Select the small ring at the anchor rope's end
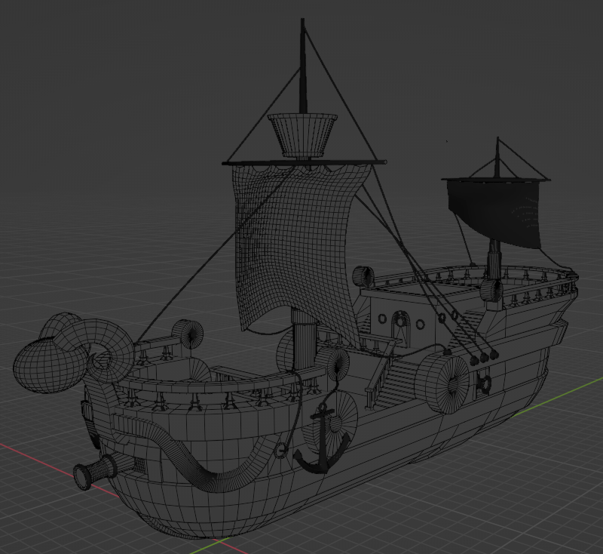This screenshot has height=554, width=603. (280, 450)
